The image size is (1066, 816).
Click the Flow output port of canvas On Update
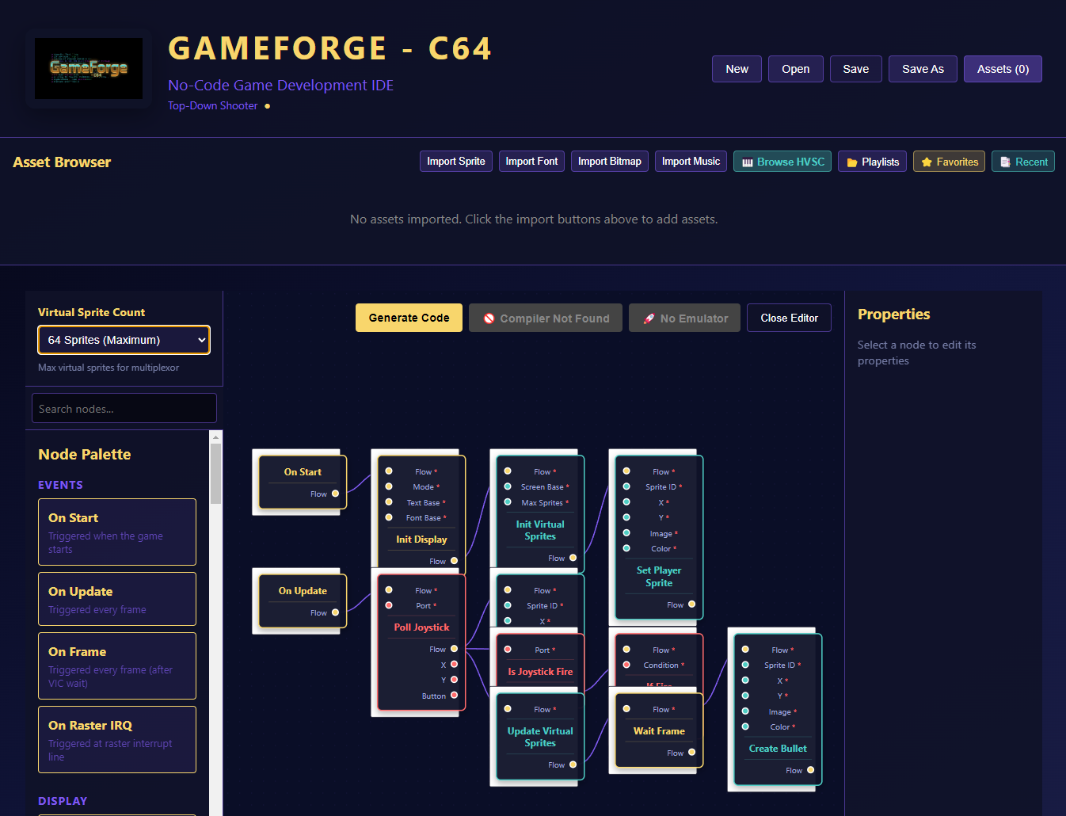[x=336, y=612]
